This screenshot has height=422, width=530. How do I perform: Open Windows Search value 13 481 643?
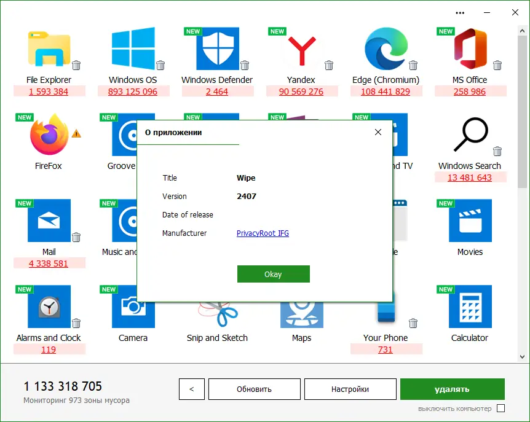470,178
